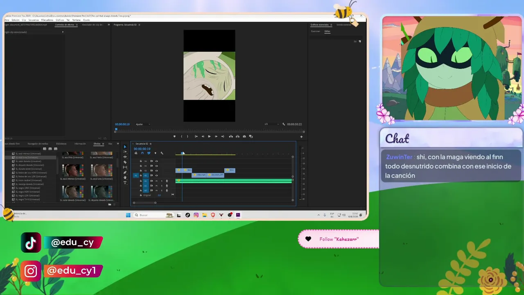Open TikTok from the Windows taskbar
Image resolution: width=524 pixels, height=295 pixels.
point(187,215)
